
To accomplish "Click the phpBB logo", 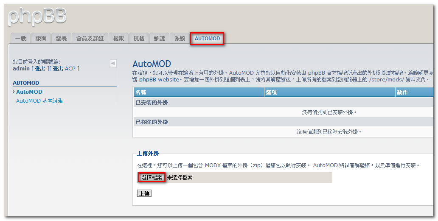I will tap(37, 17).
